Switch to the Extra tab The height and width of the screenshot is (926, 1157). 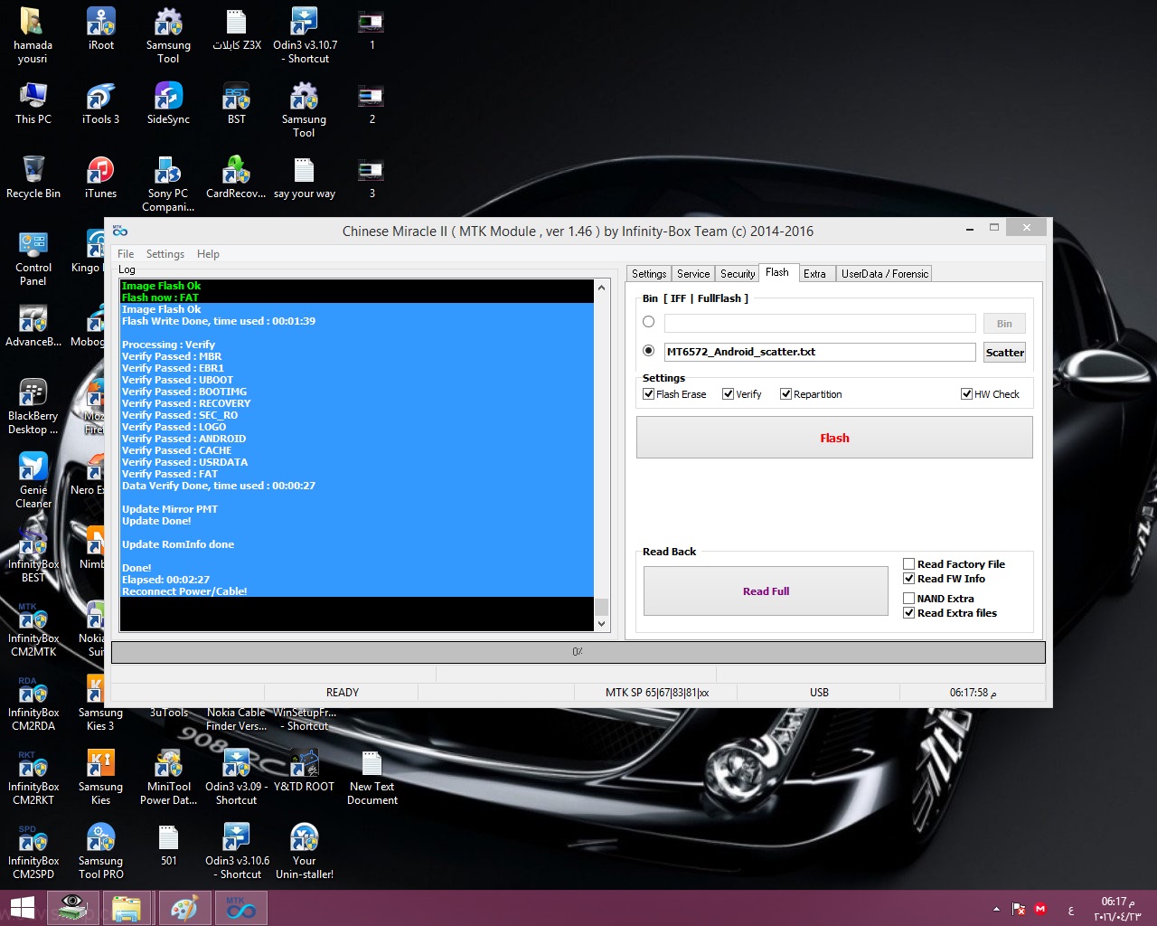click(x=814, y=274)
